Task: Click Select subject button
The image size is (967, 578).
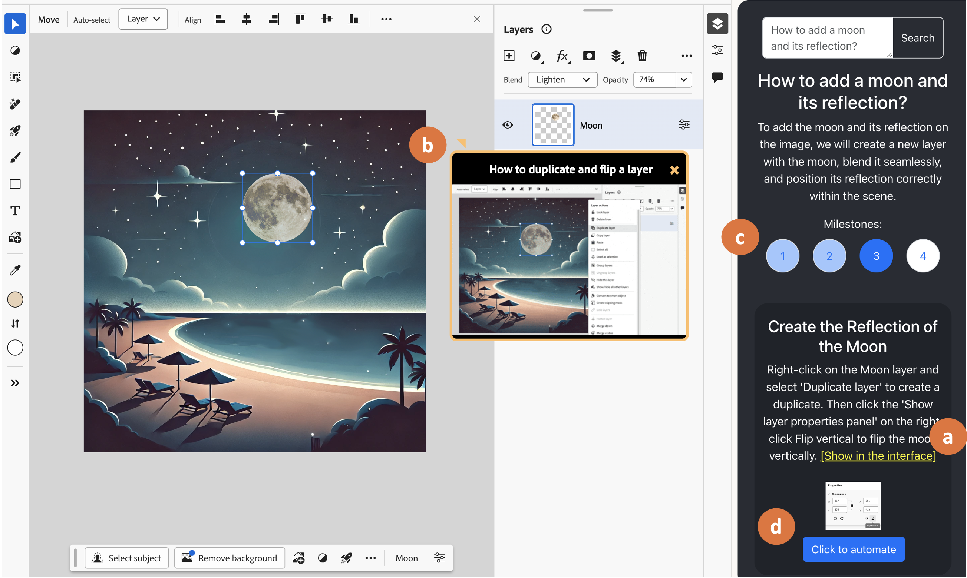Action: click(127, 558)
